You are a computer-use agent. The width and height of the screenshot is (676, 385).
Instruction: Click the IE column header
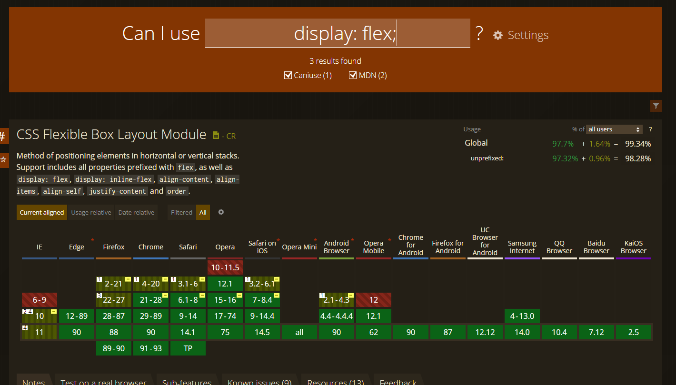(x=40, y=247)
